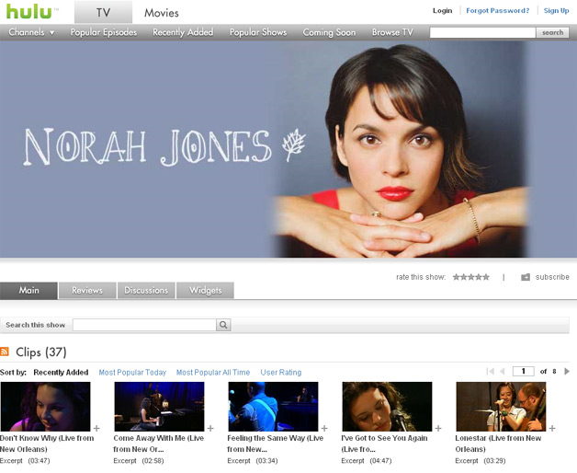Go to the next page of clips
This screenshot has height=473, width=577.
(567, 371)
